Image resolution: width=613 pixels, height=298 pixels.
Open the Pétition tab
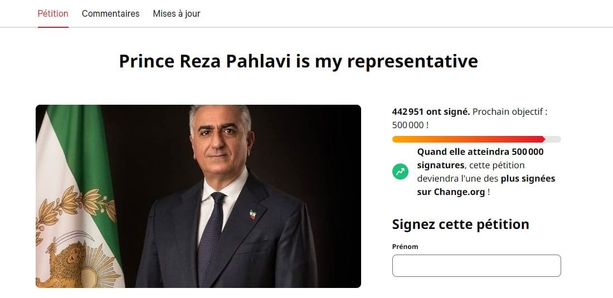pos(53,14)
